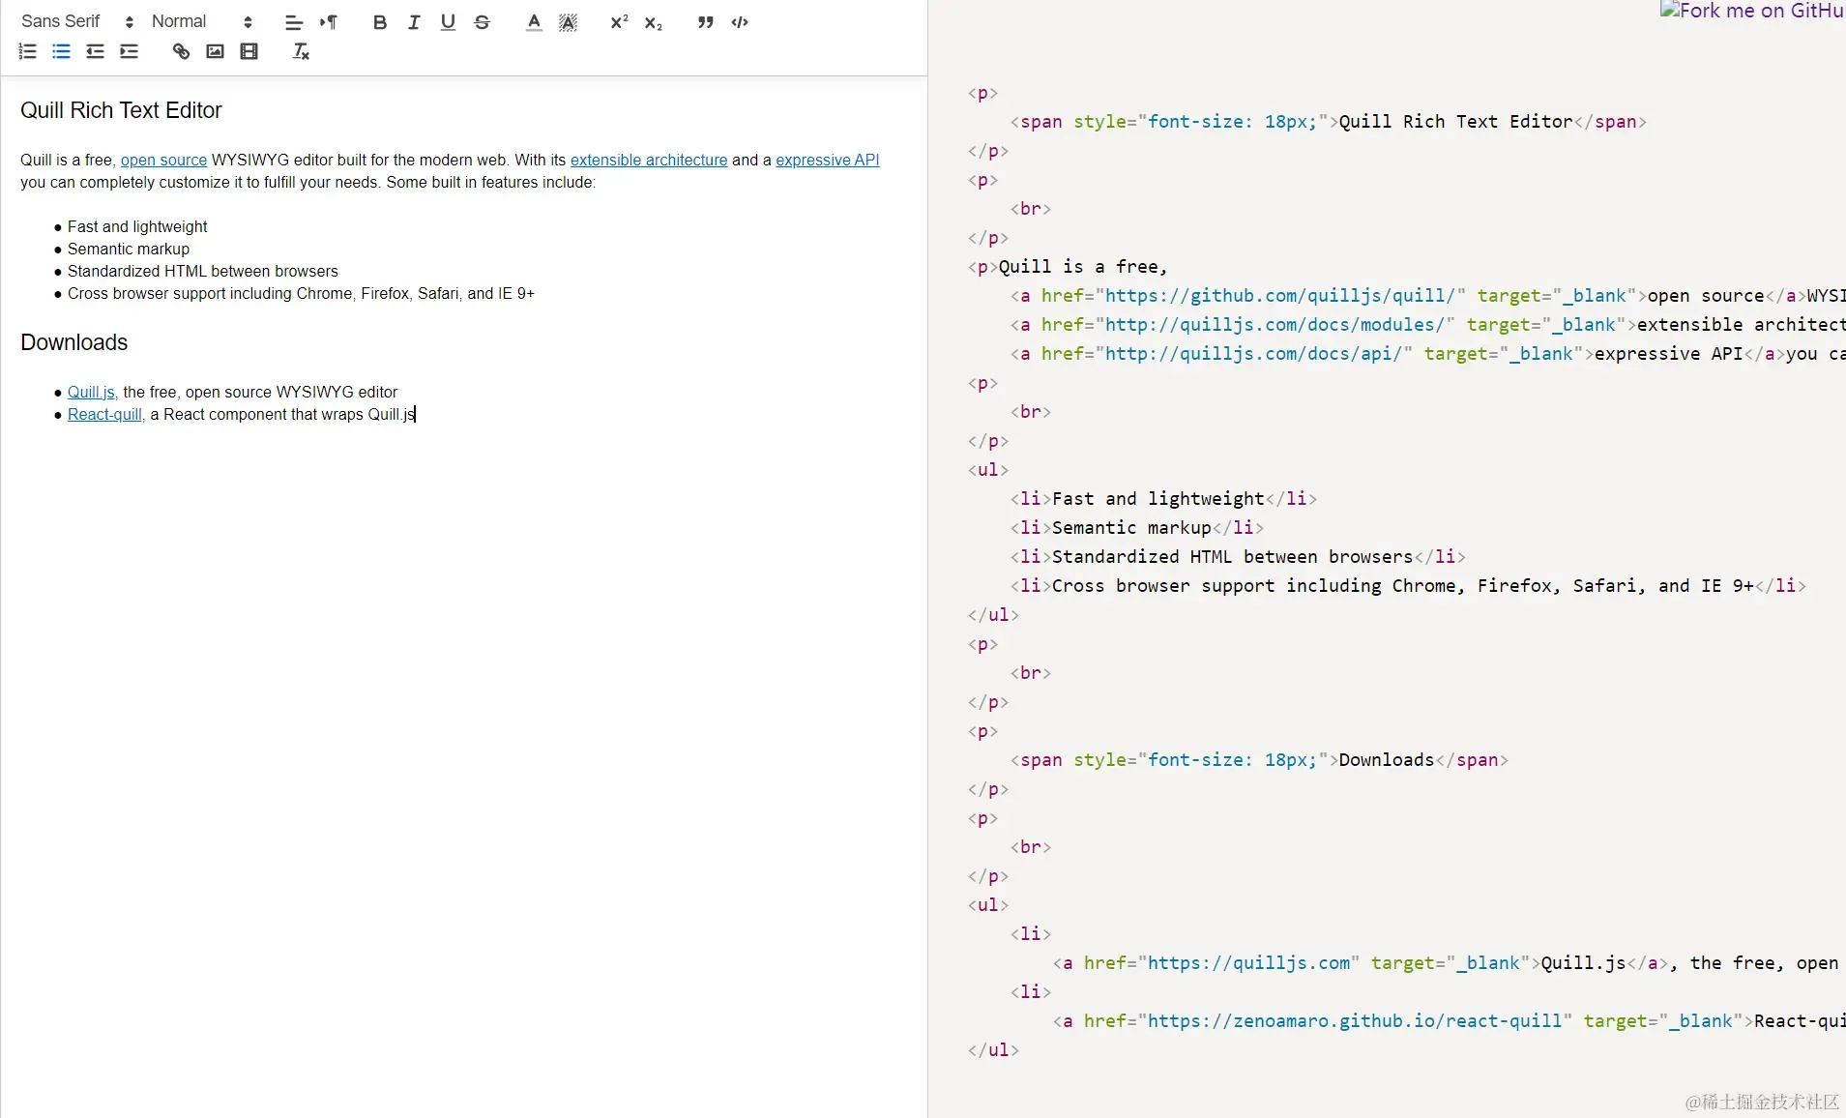Decrease indent level
Image resolution: width=1846 pixels, height=1118 pixels.
pos(95,51)
